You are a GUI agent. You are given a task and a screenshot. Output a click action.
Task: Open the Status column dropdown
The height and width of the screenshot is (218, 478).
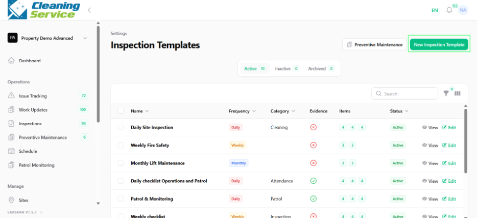click(x=407, y=111)
